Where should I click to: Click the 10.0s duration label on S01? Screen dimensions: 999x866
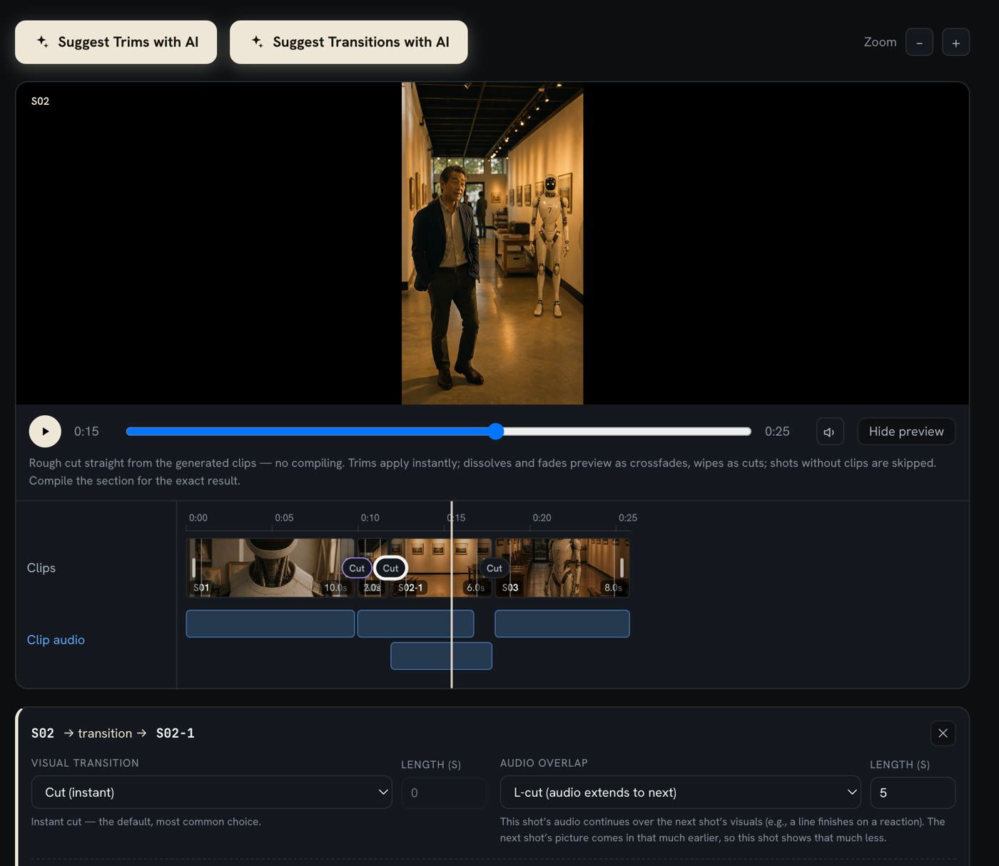335,588
